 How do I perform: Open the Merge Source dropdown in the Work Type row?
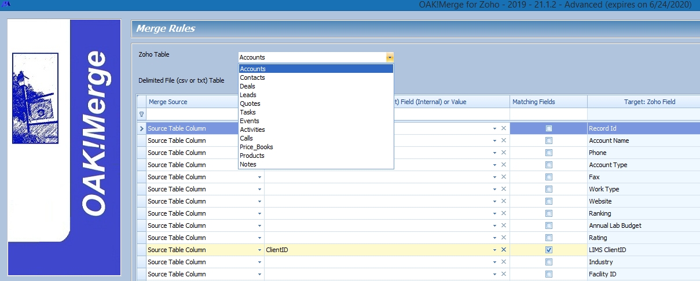[259, 189]
